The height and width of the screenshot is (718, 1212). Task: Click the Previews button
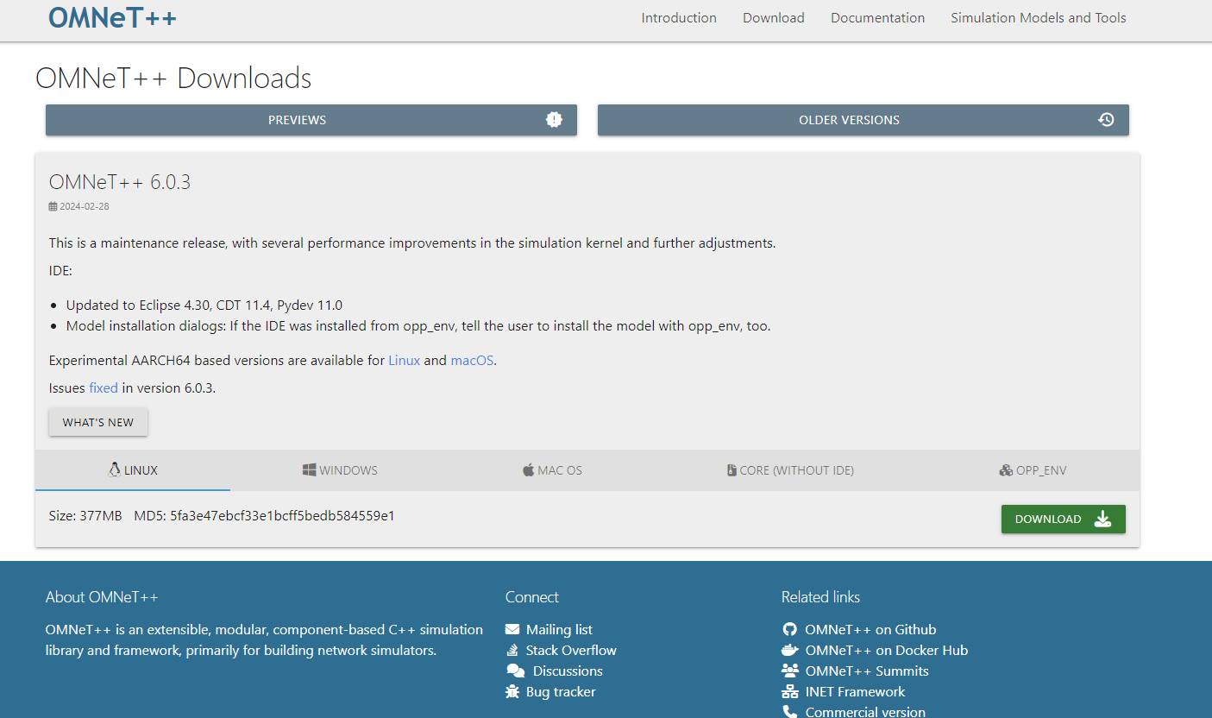[x=311, y=120]
